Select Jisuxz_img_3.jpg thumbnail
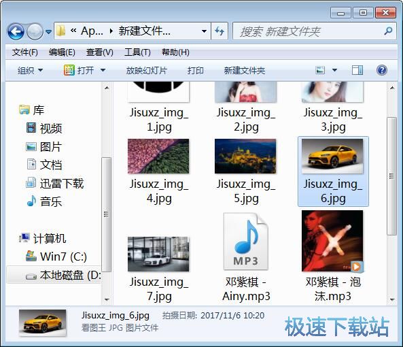This screenshot has width=403, height=347. 332,92
